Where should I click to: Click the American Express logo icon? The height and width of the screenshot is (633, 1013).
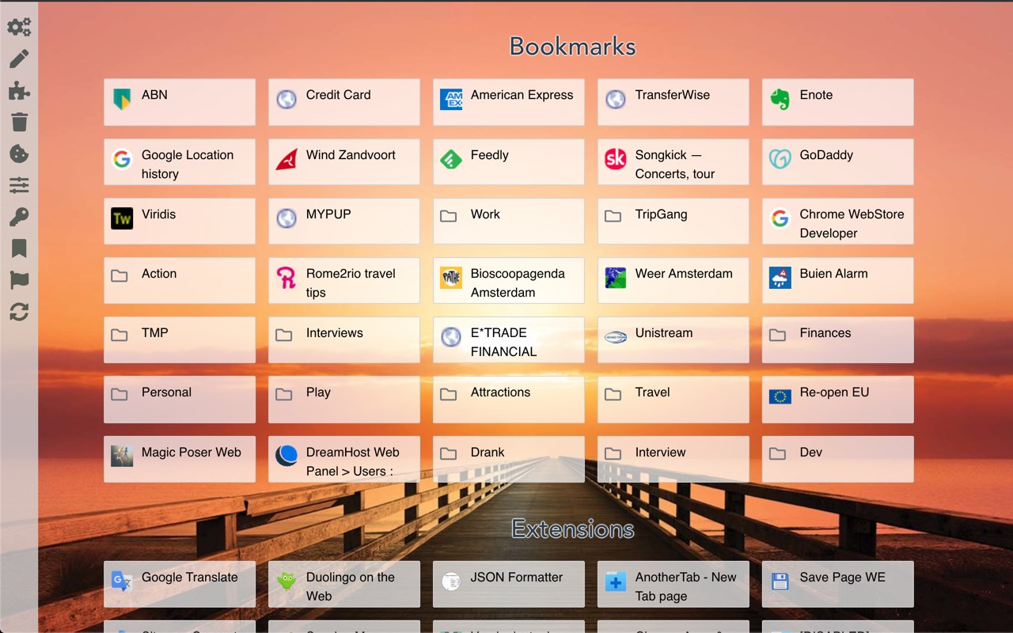click(451, 99)
